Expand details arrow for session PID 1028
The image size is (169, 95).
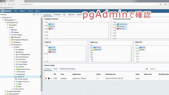(51, 78)
